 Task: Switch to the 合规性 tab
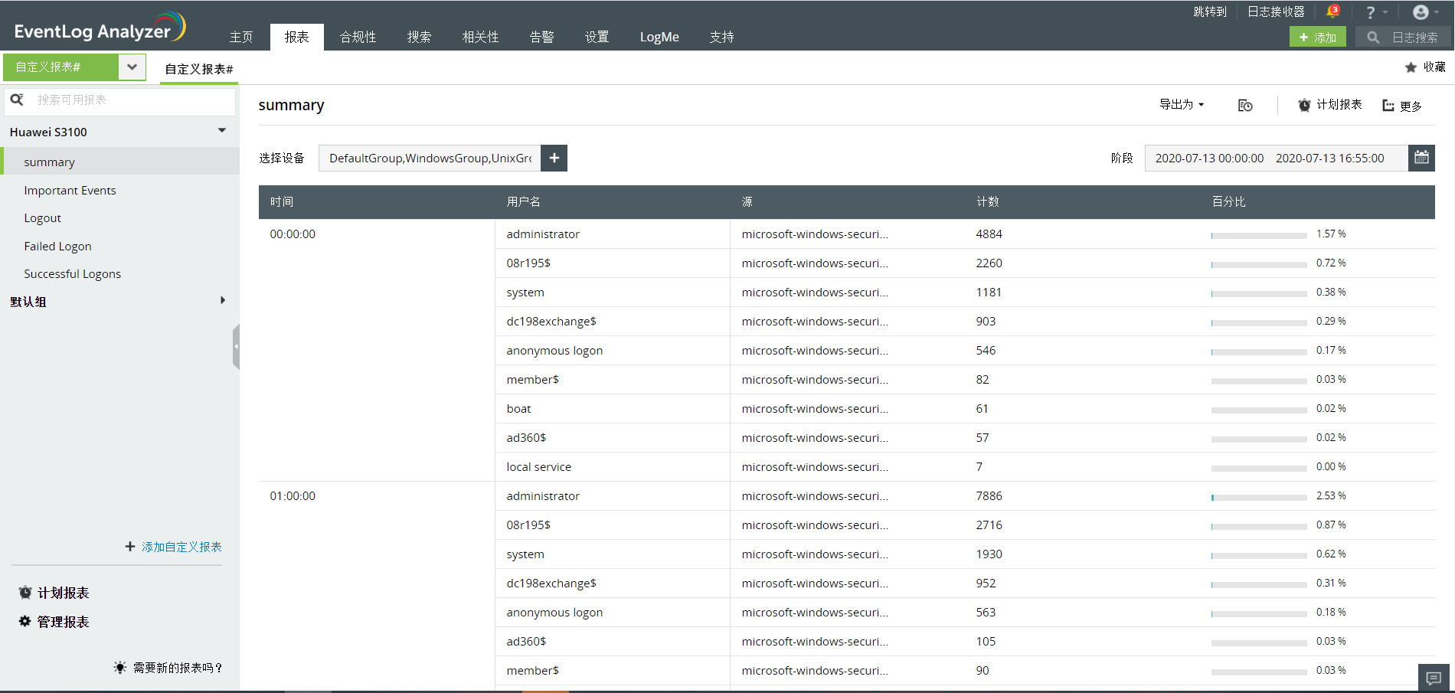(x=358, y=36)
